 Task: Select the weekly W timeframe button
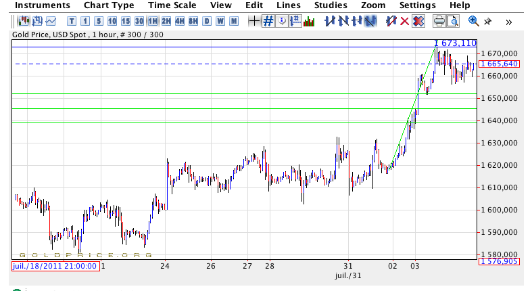click(220, 21)
